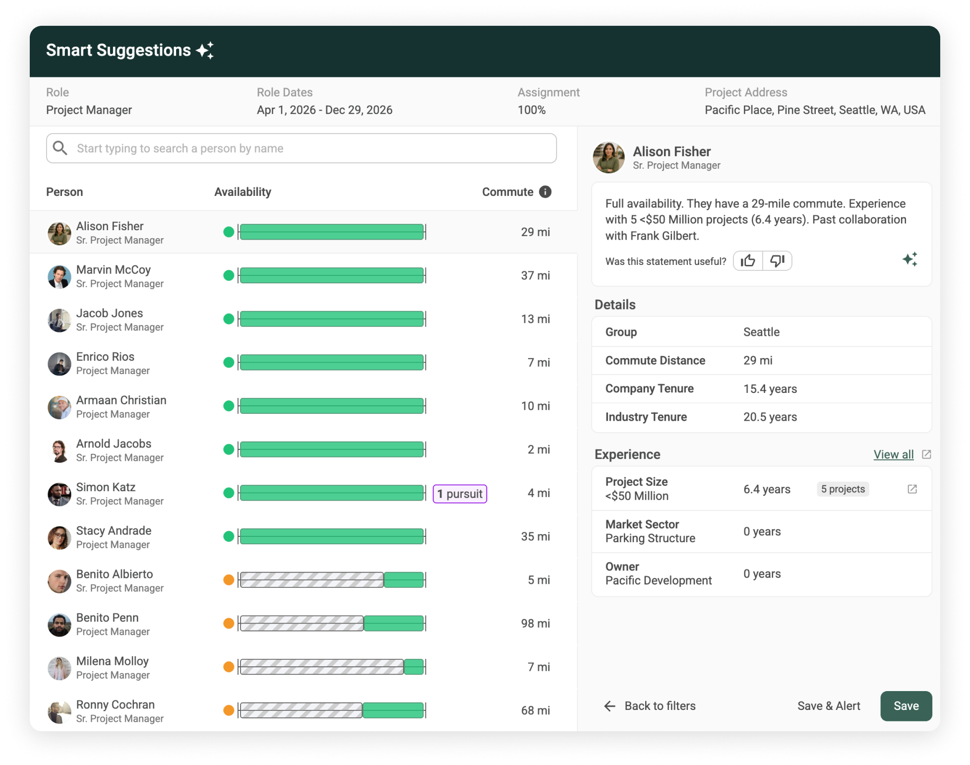Click the search magnifier icon

point(61,148)
